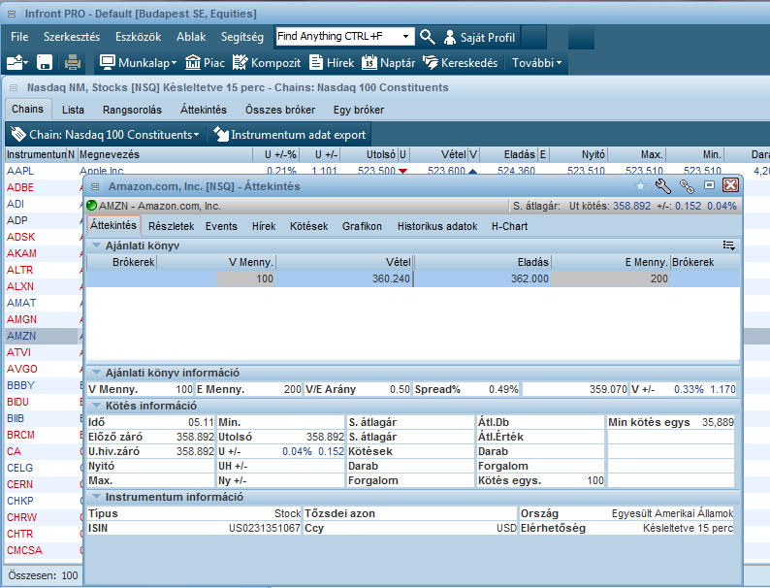
Task: Click the save disk icon
Action: pyautogui.click(x=45, y=63)
